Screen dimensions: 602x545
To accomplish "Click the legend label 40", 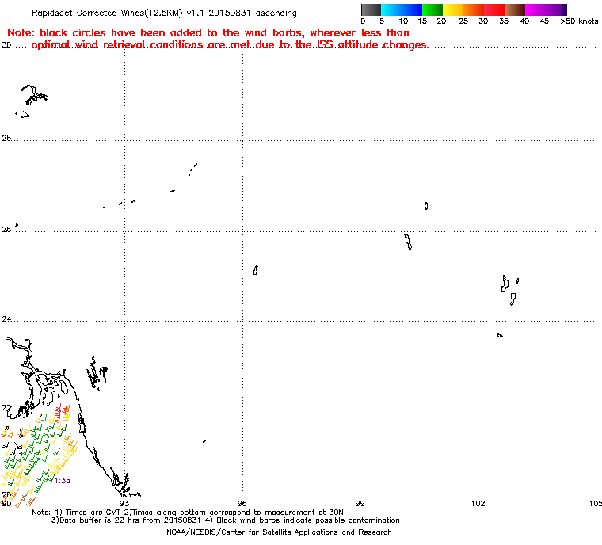I will [x=525, y=21].
